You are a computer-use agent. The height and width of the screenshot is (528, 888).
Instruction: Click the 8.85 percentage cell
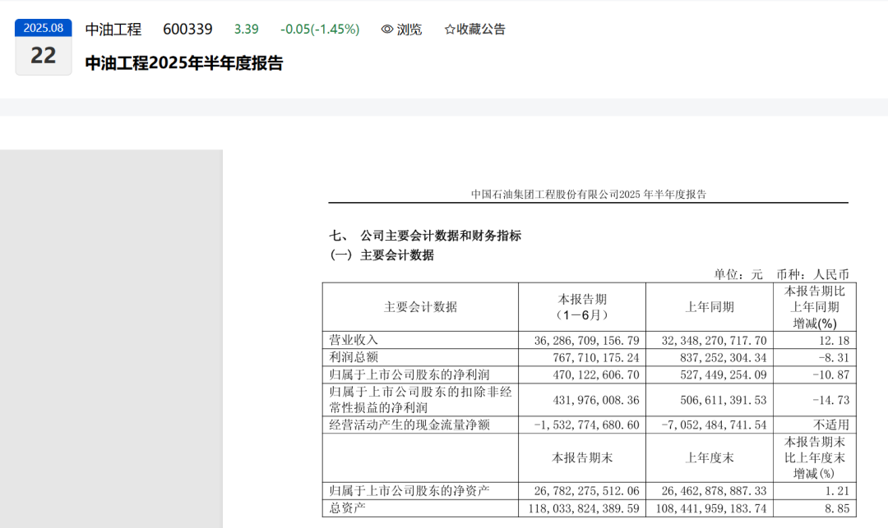tap(837, 509)
